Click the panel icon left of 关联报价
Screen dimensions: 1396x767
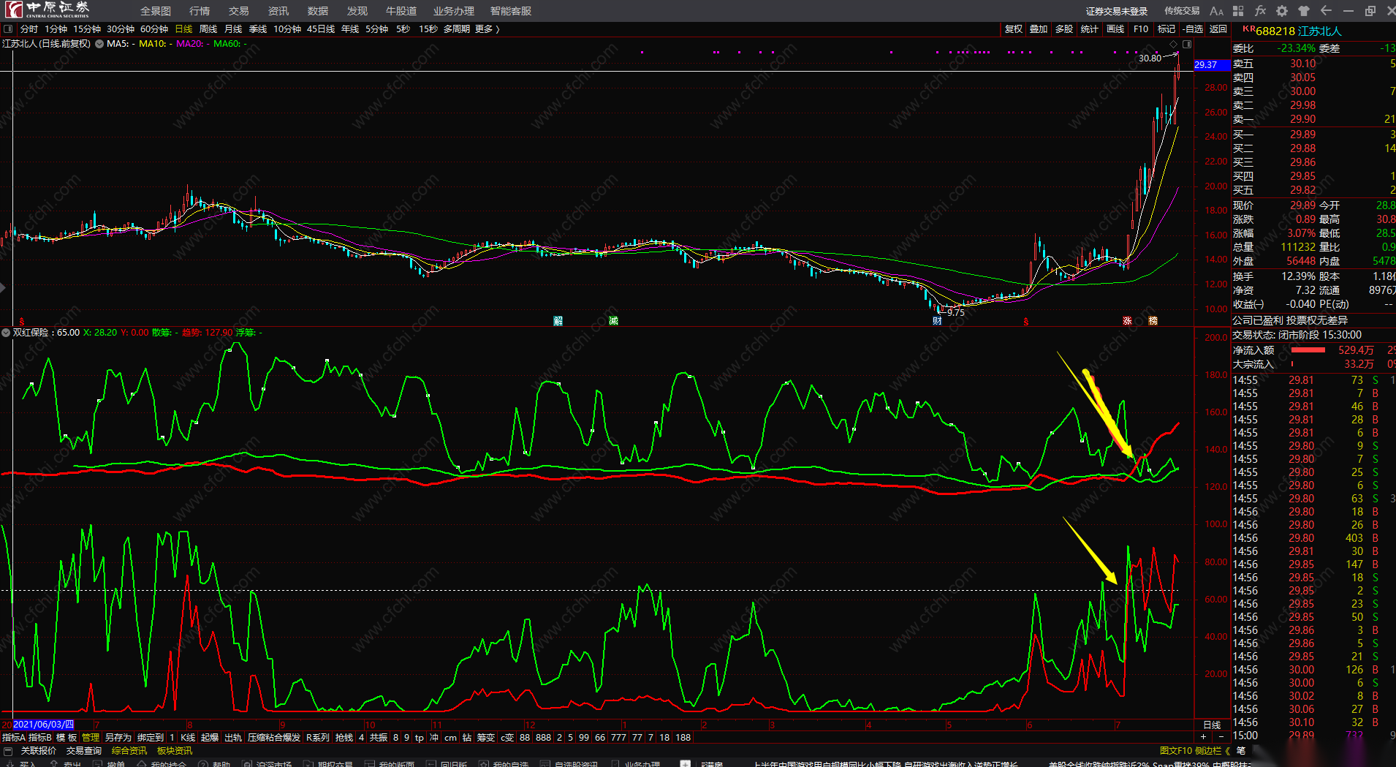tap(8, 751)
